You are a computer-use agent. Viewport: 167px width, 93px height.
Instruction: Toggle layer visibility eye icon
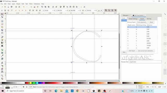point(23,87)
